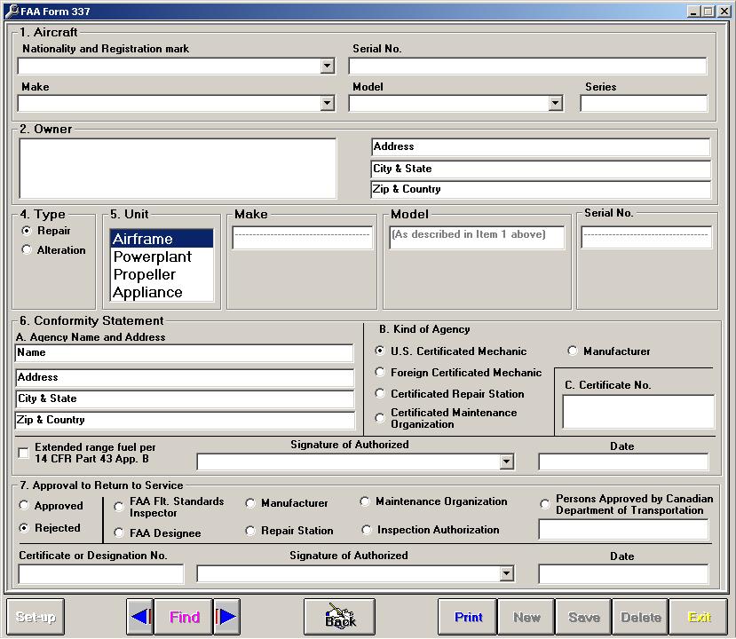
Task: Click the blue left-arrow navigation icon
Action: point(140,617)
